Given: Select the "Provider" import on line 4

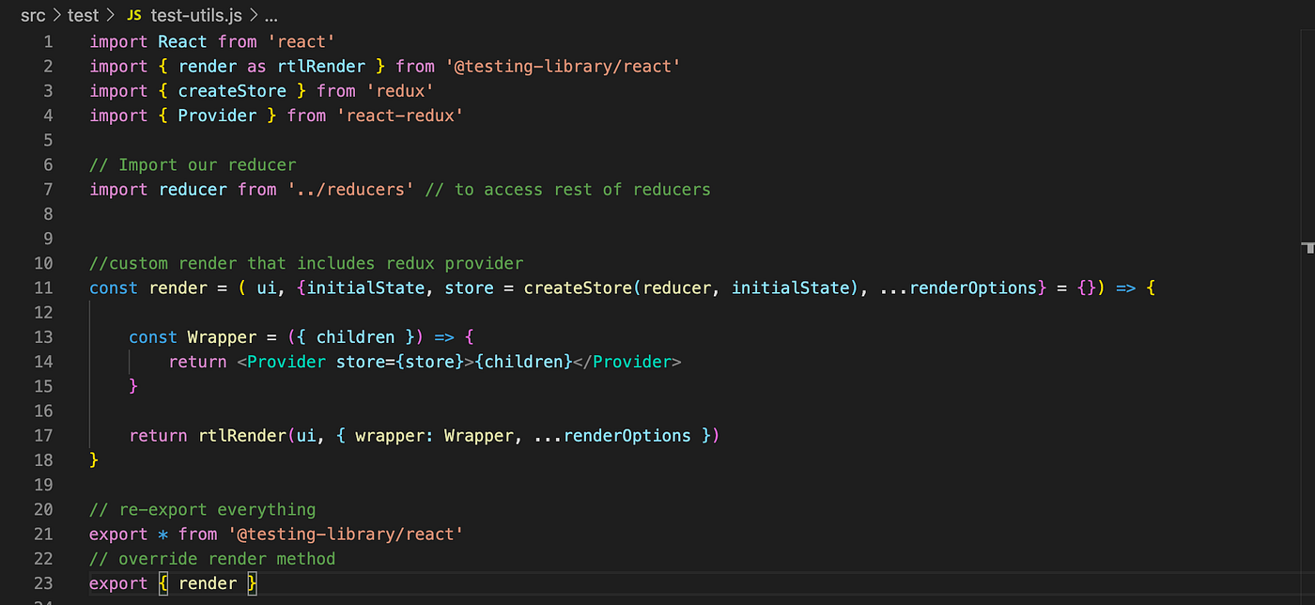Looking at the screenshot, I should click(x=217, y=115).
